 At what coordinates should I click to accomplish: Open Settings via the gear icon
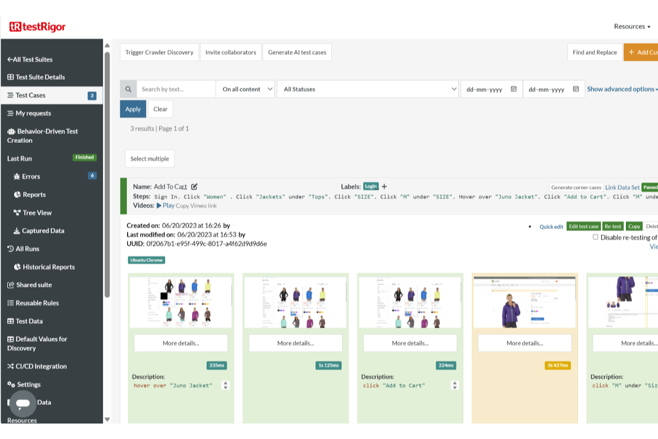point(11,384)
